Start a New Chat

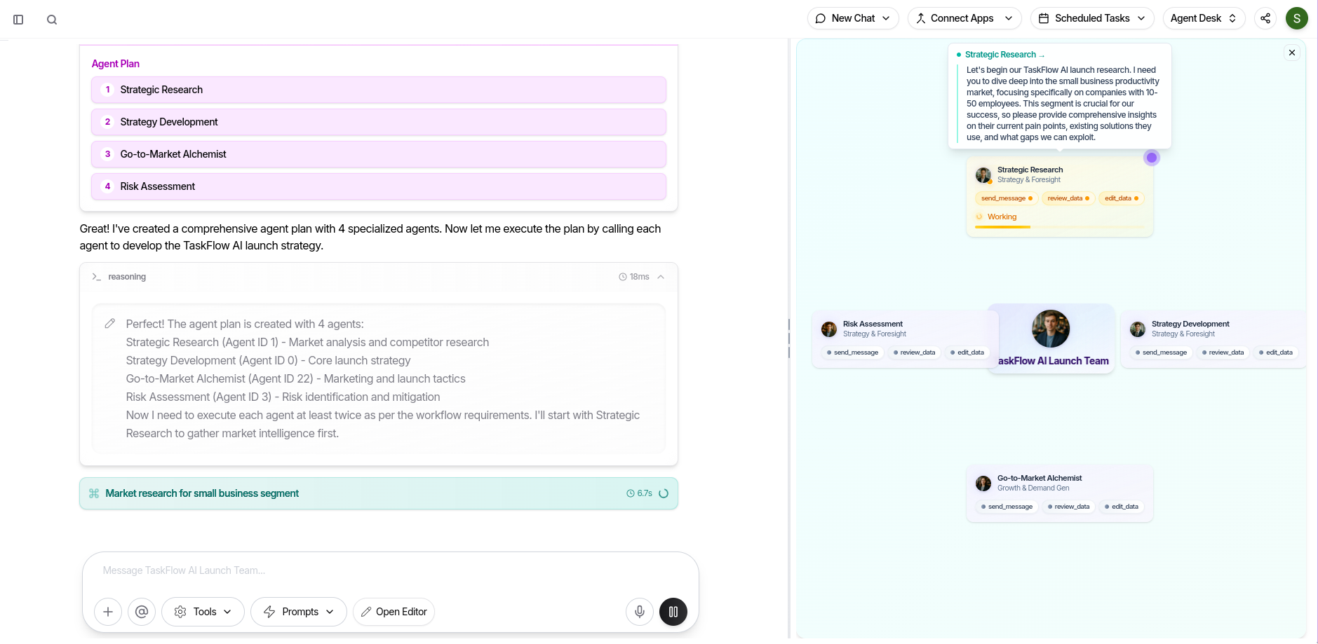tap(852, 18)
